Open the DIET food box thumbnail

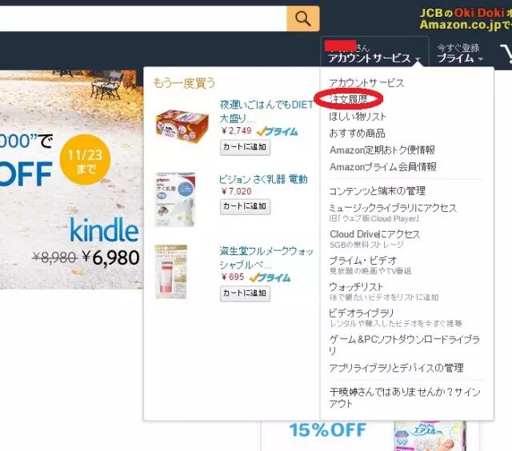[182, 127]
